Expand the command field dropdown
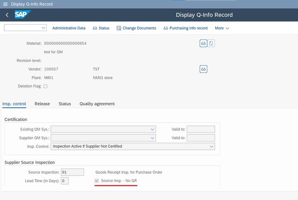The width and height of the screenshot is (298, 200). [43, 28]
